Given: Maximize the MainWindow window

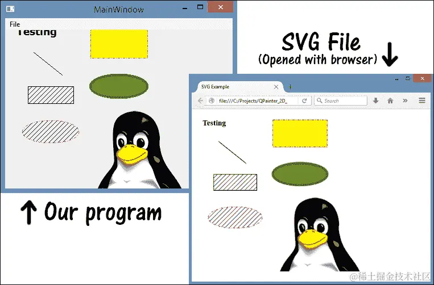Looking at the screenshot, I should [x=200, y=7].
